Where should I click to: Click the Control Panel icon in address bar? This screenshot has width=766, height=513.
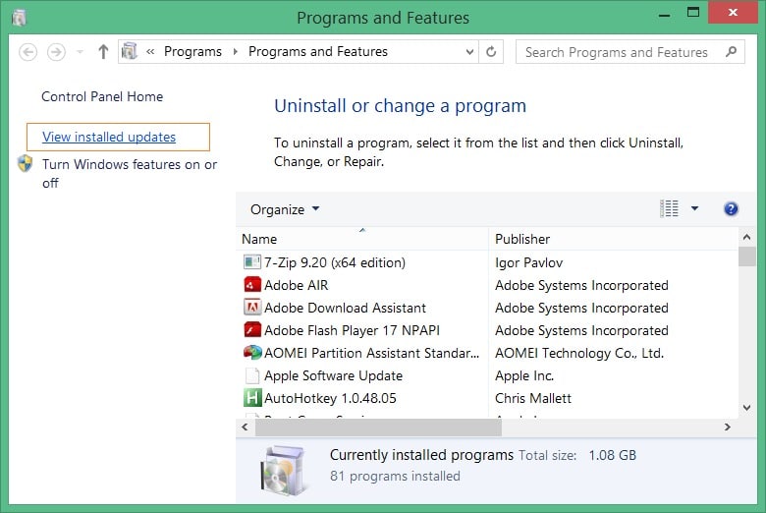[x=130, y=51]
